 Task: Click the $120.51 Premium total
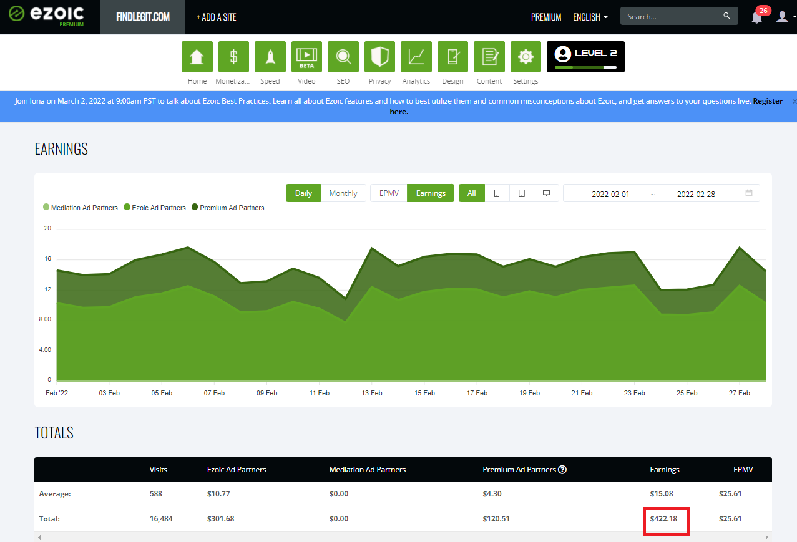(x=496, y=519)
